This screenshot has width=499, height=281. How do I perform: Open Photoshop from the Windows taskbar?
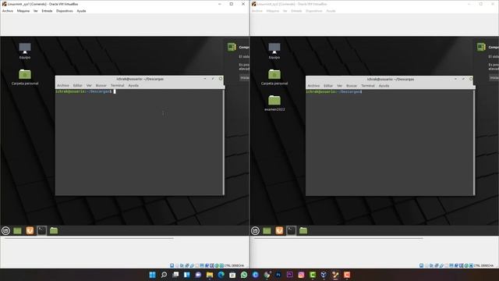(x=278, y=275)
